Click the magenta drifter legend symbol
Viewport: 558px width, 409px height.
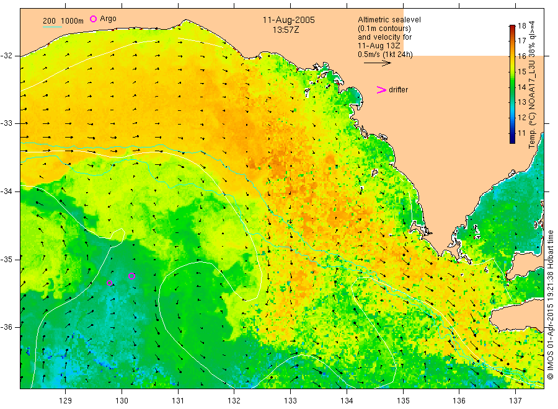(381, 90)
